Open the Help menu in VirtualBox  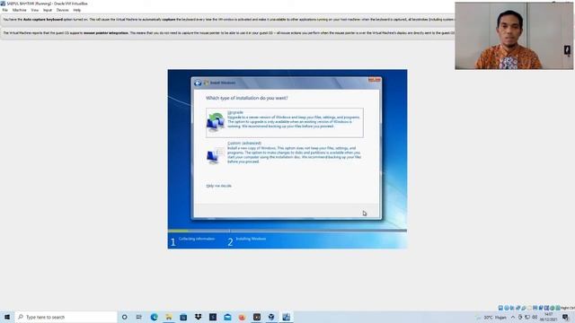[77, 10]
